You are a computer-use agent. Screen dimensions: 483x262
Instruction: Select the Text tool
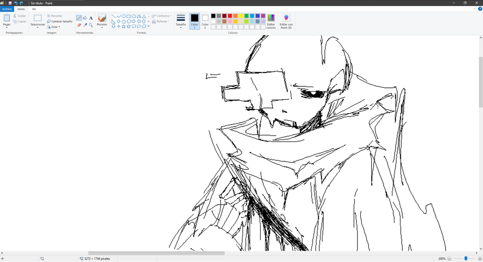(91, 18)
